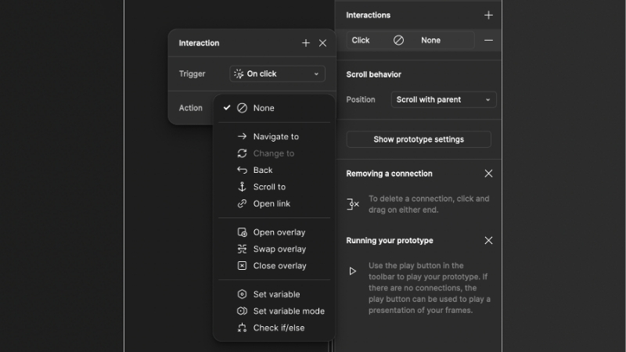
Task: Pick Swap overlay from the list
Action: [279, 249]
